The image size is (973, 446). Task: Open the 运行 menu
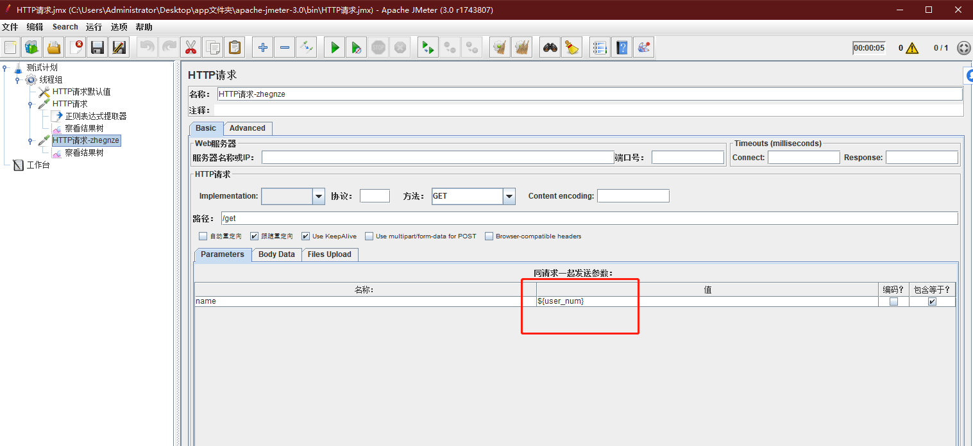click(94, 27)
